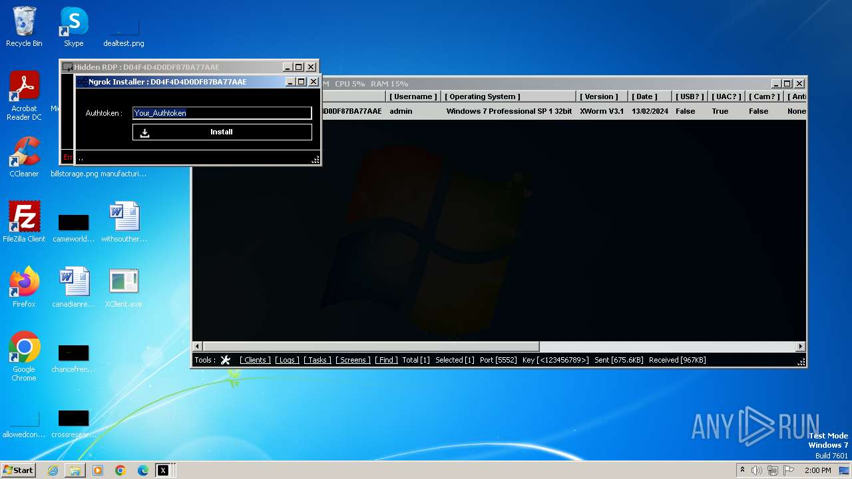Open Internet Explorer from the taskbar
Image resolution: width=852 pixels, height=479 pixels.
point(53,470)
